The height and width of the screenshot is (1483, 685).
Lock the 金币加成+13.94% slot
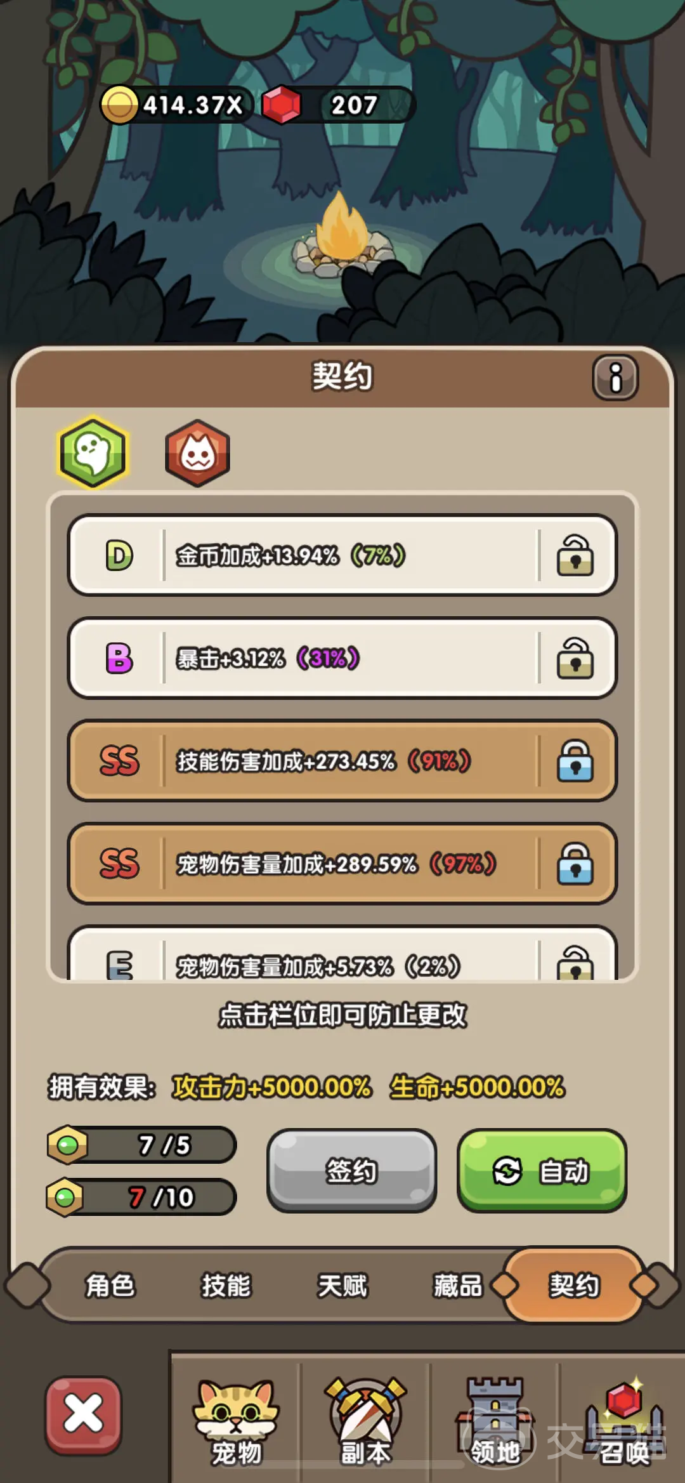(x=575, y=555)
